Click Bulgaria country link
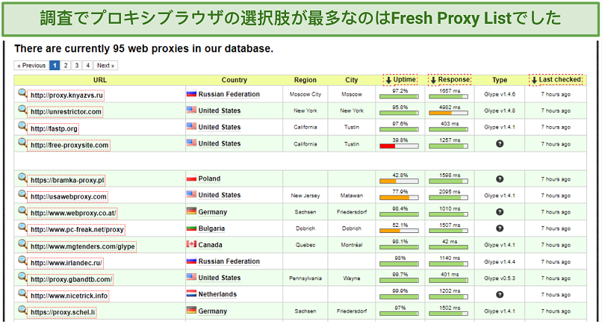This screenshot has width=602, height=324. tap(211, 228)
